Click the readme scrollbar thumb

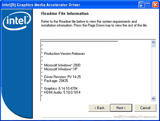coord(153,46)
